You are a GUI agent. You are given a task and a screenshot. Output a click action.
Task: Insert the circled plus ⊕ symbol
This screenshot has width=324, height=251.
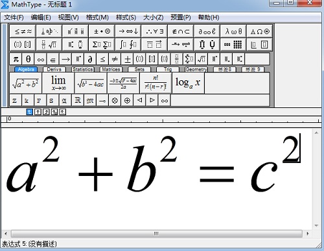(x=127, y=100)
